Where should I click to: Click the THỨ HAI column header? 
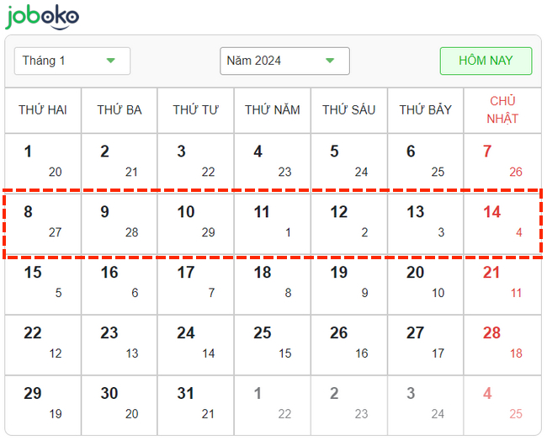coord(43,110)
